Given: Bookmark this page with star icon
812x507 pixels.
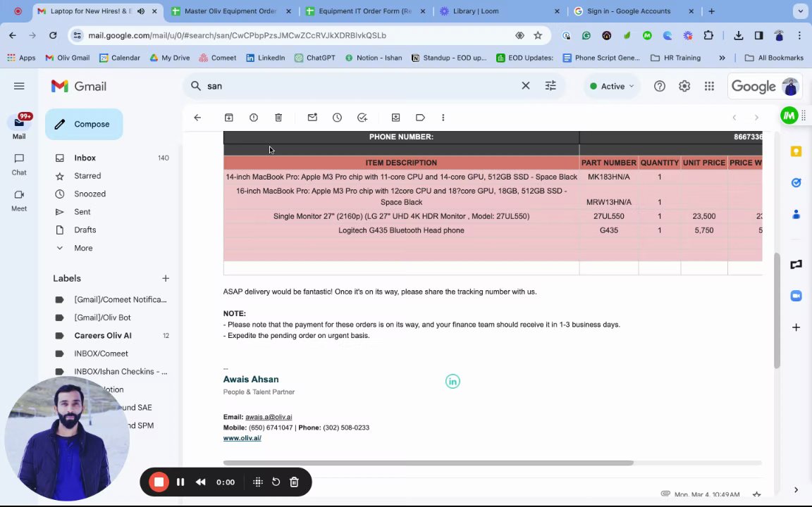Looking at the screenshot, I should tap(538, 35).
